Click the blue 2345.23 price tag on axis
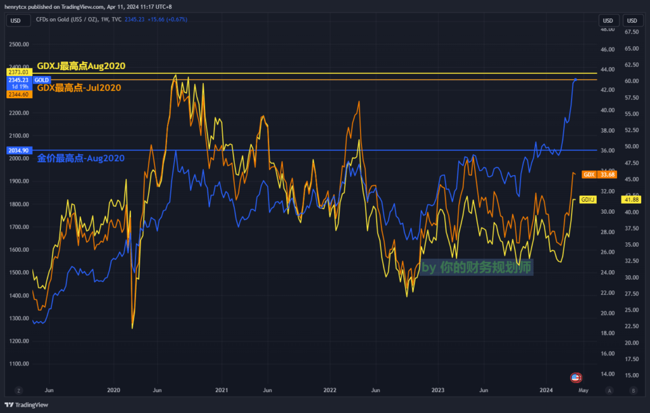 tap(18, 80)
